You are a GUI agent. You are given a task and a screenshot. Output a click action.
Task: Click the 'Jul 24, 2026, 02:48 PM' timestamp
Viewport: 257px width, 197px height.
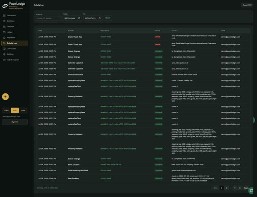point(47,178)
